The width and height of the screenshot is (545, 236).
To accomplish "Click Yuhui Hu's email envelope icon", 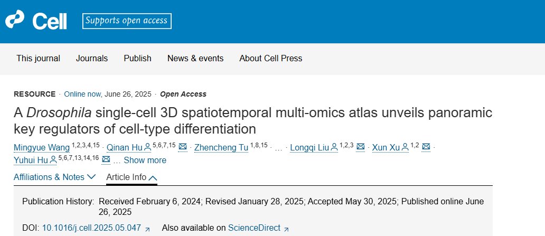I will click(106, 160).
